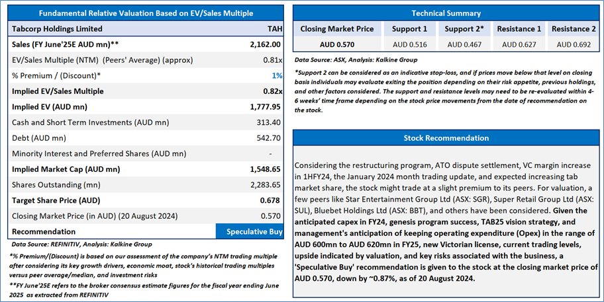This screenshot has width=604, height=302.
Task: Select the '**FY June'25E refers to' footnote
Action: point(144,291)
